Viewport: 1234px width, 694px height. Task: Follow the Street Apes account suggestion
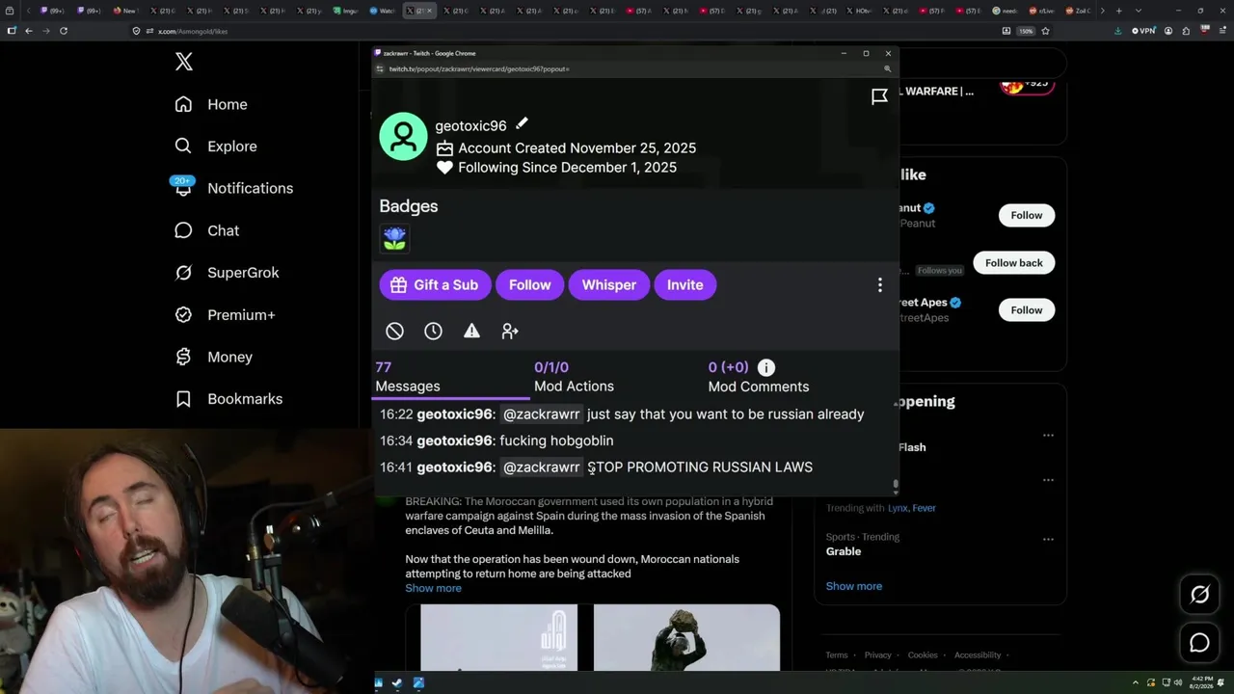pyautogui.click(x=1026, y=309)
